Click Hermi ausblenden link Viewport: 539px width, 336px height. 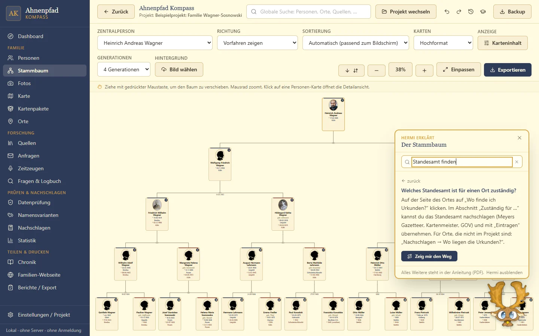click(504, 273)
